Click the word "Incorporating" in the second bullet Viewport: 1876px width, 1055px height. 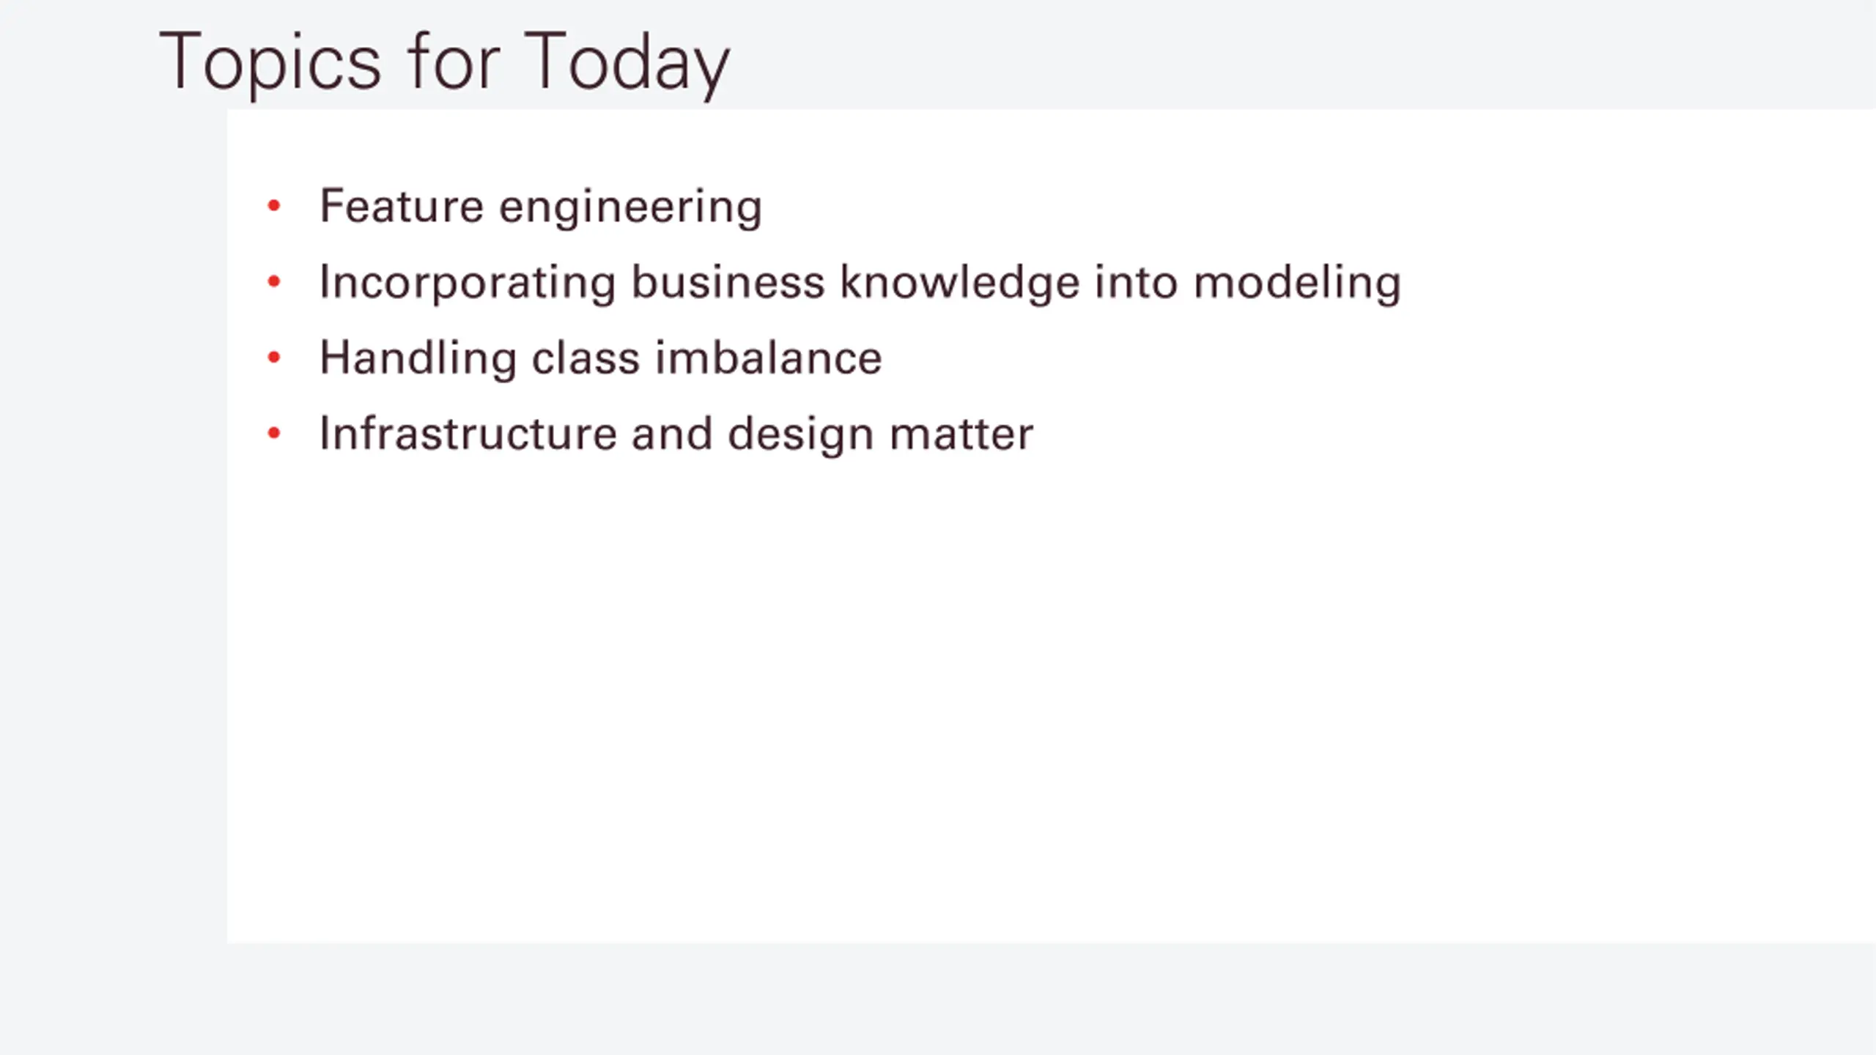click(467, 283)
